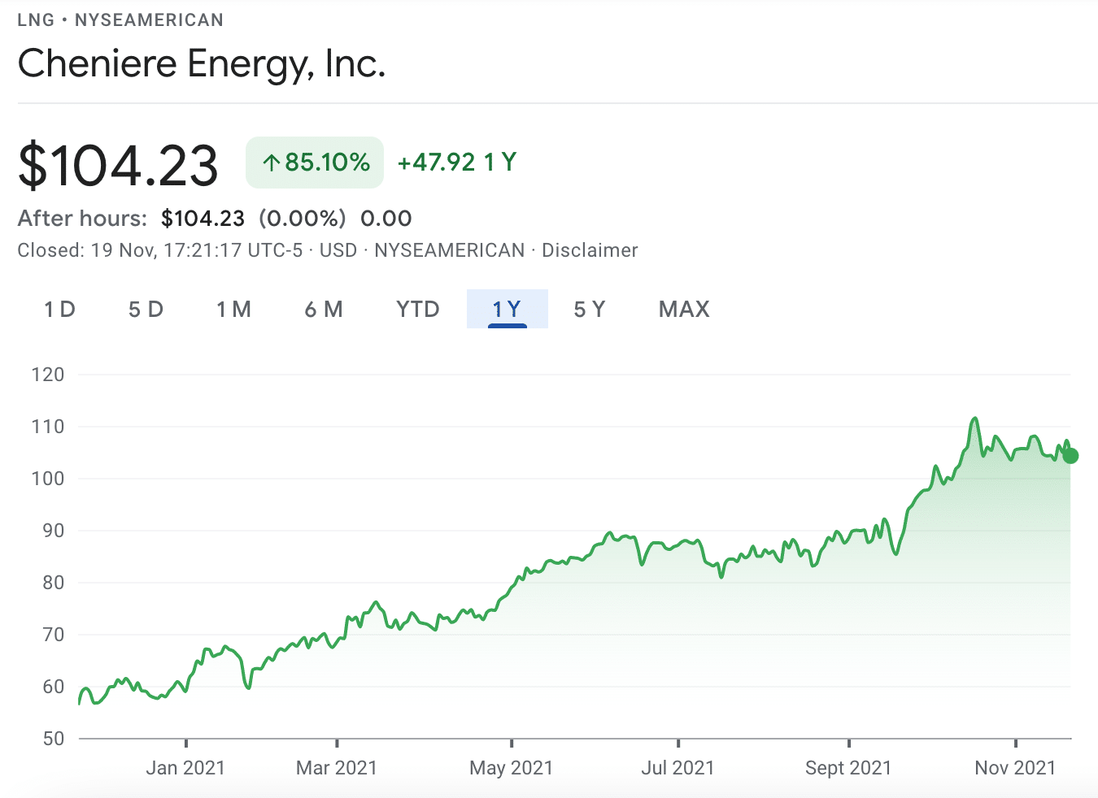Open the Disclaimer link
Screen dimensions: 1098x798
590,250
